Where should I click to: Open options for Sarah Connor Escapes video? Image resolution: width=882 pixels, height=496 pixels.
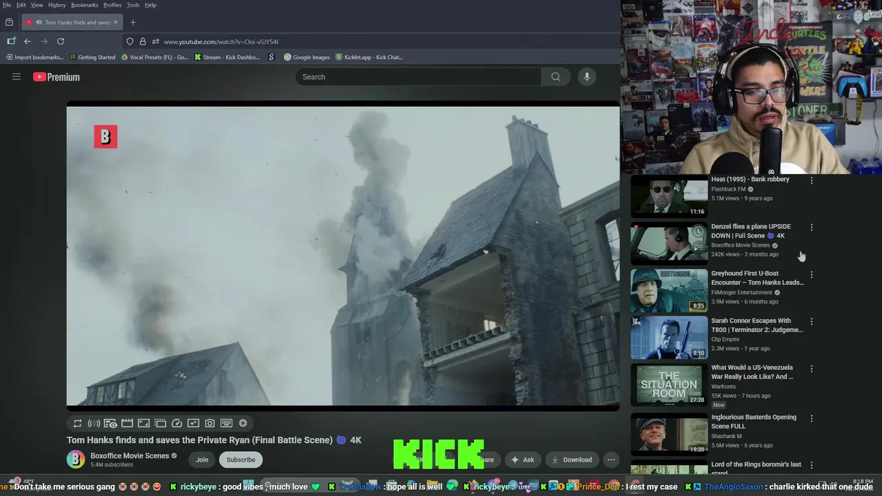tap(811, 322)
